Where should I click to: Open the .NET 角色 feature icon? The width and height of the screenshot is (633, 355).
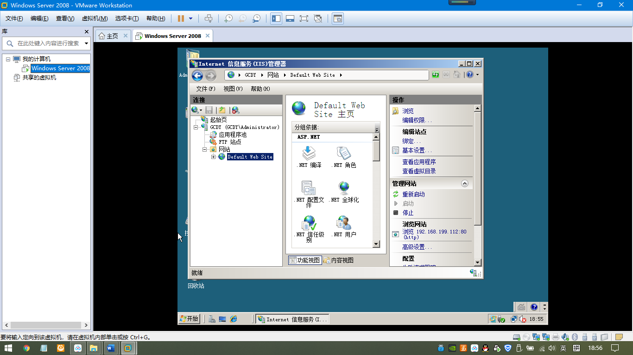point(344,157)
